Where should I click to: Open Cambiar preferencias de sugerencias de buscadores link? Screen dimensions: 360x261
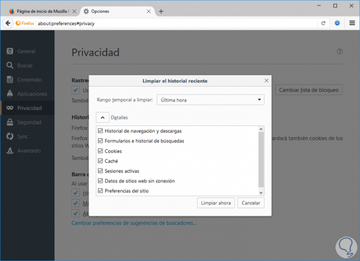click(x=134, y=223)
